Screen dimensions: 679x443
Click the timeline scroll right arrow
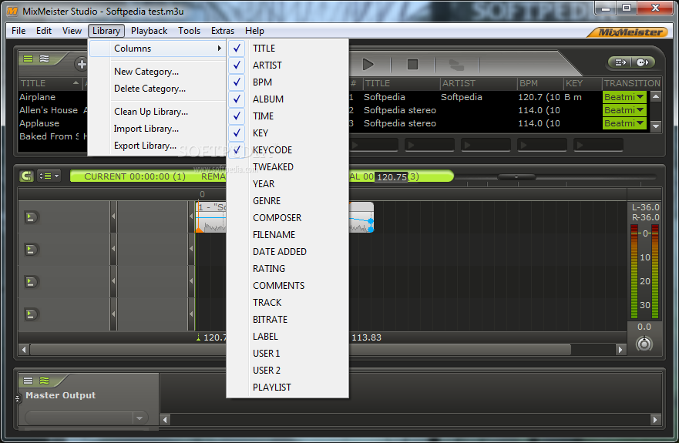point(620,350)
